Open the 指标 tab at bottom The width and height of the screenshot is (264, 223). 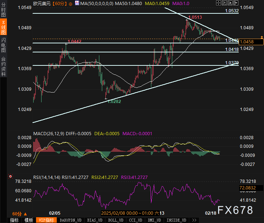coord(14,220)
